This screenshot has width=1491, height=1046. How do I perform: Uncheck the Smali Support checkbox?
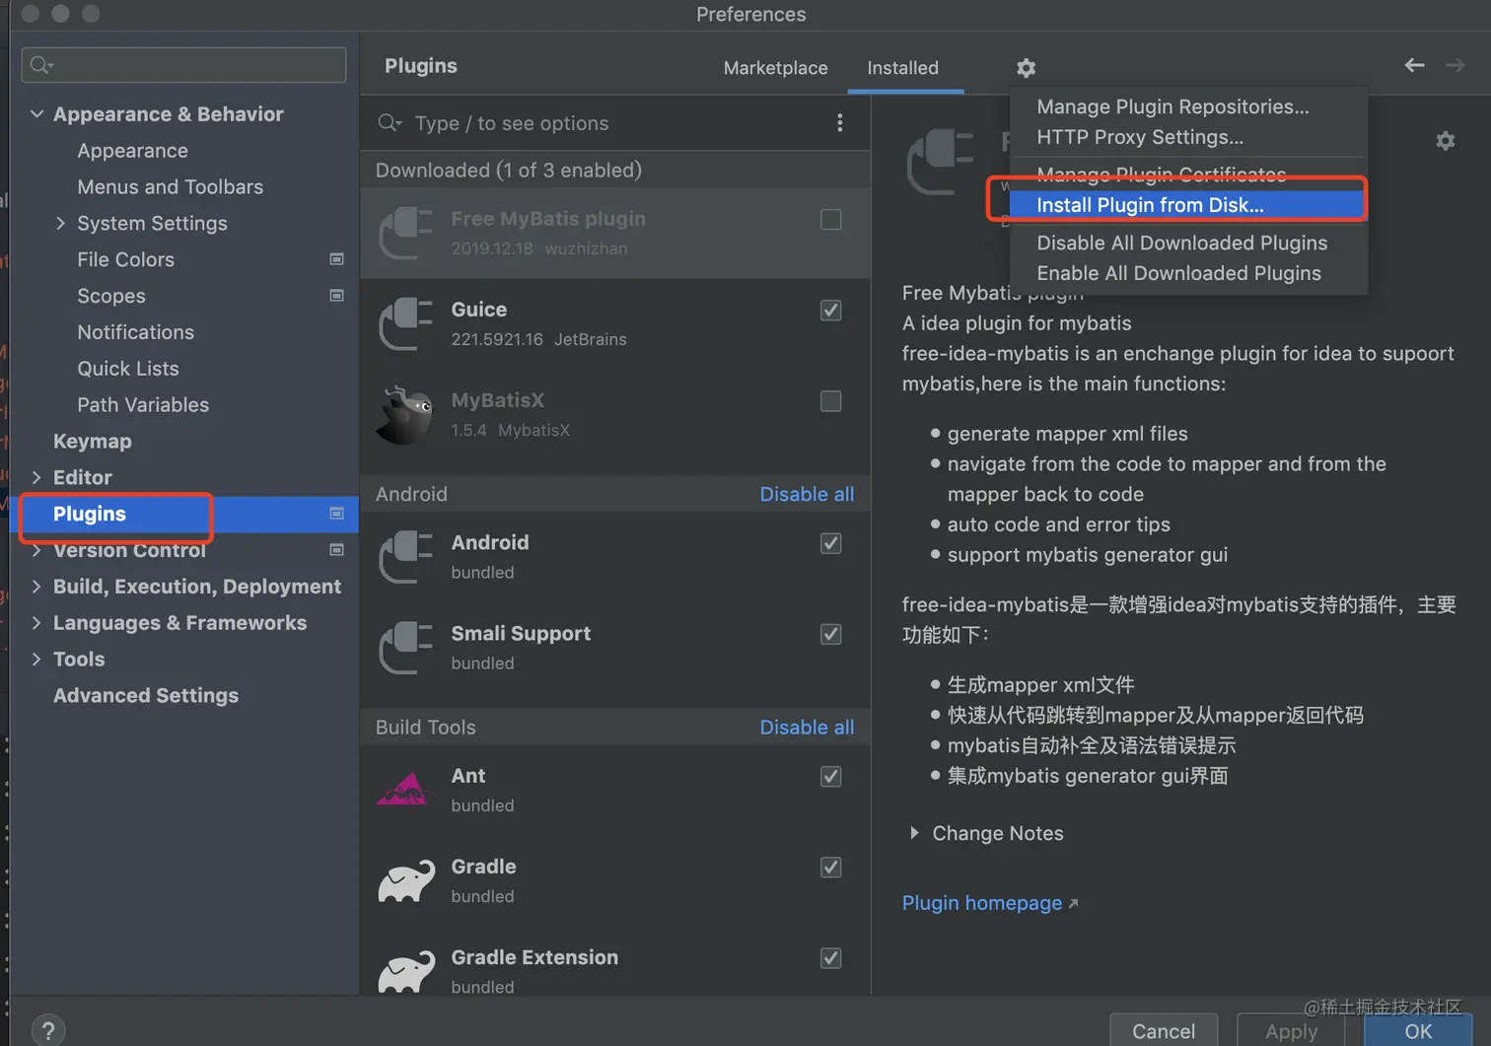831,634
